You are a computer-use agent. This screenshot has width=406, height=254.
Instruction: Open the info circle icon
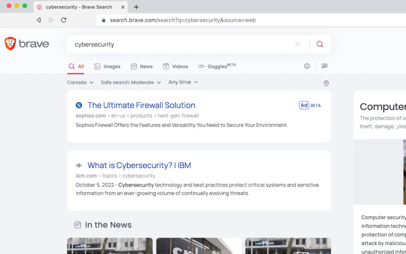coord(307,66)
